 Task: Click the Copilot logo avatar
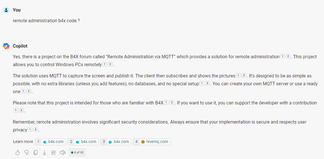[x=6, y=46]
